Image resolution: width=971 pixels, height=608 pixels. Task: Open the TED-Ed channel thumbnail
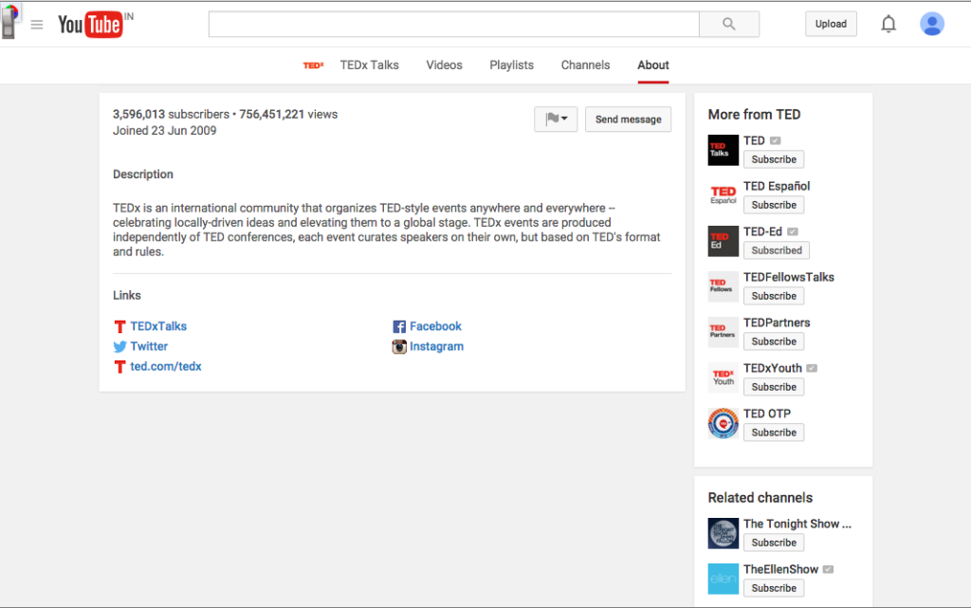point(724,241)
